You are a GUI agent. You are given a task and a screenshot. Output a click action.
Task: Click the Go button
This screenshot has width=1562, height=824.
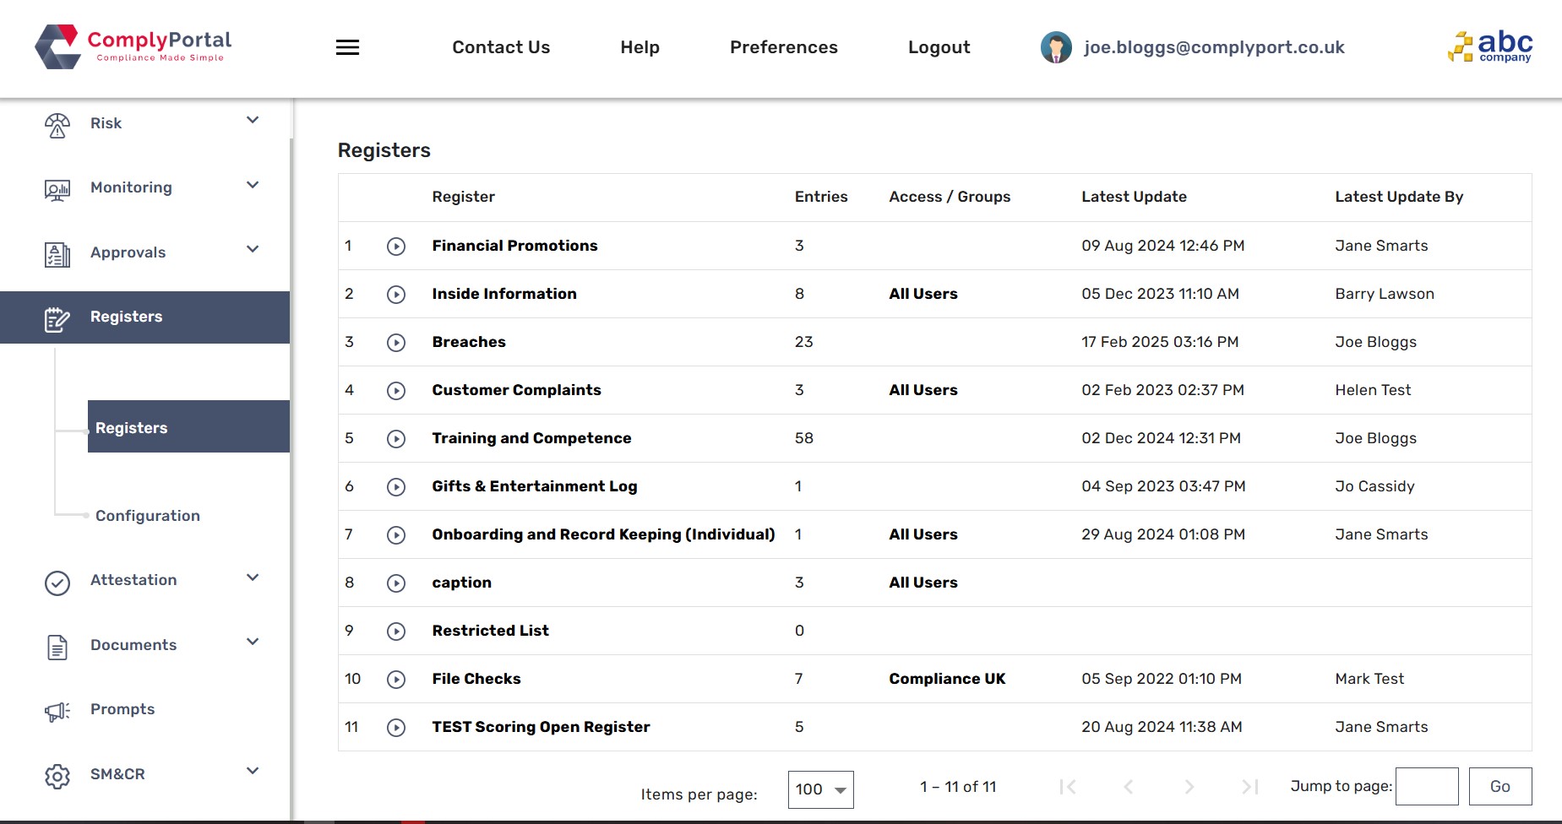[1499, 786]
